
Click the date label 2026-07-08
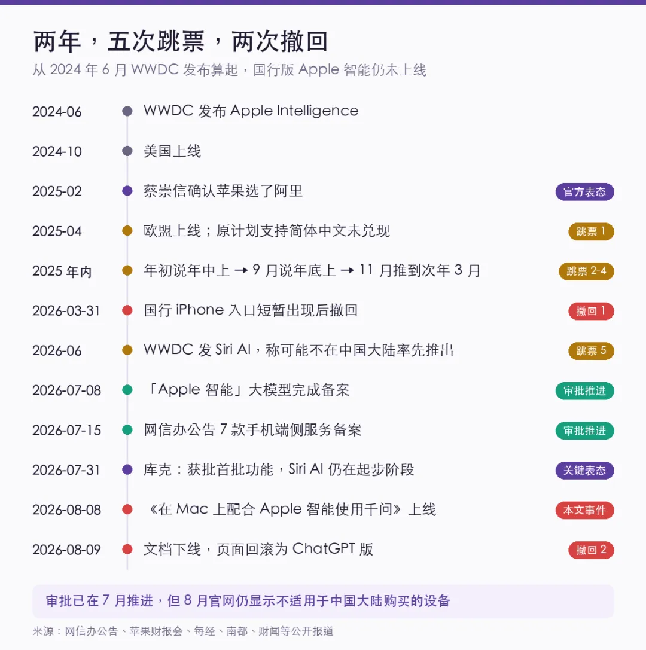pyautogui.click(x=67, y=390)
